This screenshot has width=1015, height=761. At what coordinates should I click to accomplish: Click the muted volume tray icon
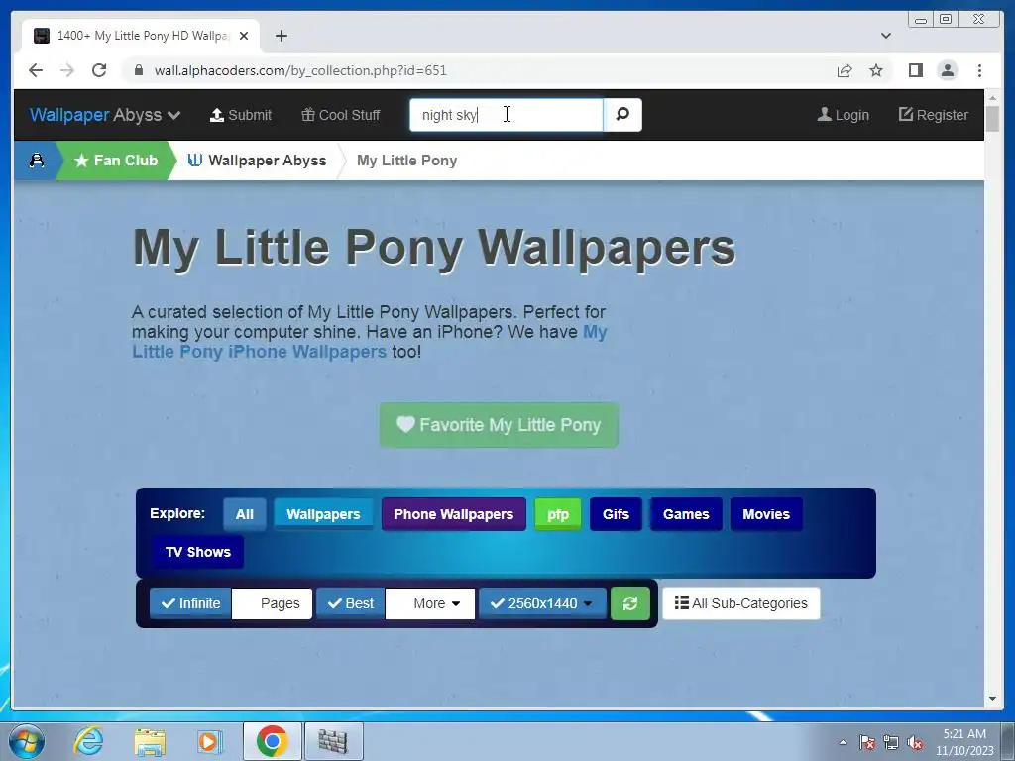click(915, 743)
